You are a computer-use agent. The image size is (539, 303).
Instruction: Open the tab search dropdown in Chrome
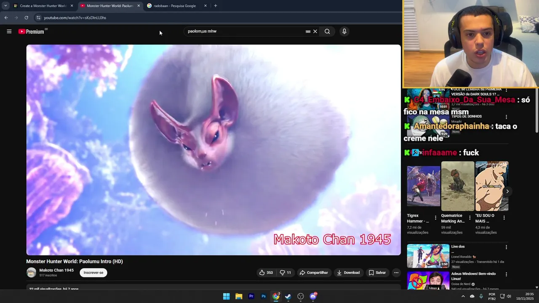click(x=5, y=6)
